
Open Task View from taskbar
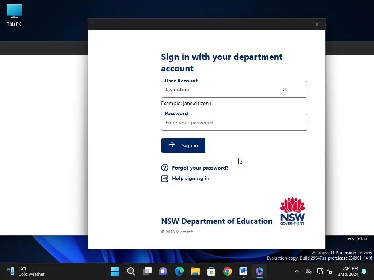click(x=147, y=271)
